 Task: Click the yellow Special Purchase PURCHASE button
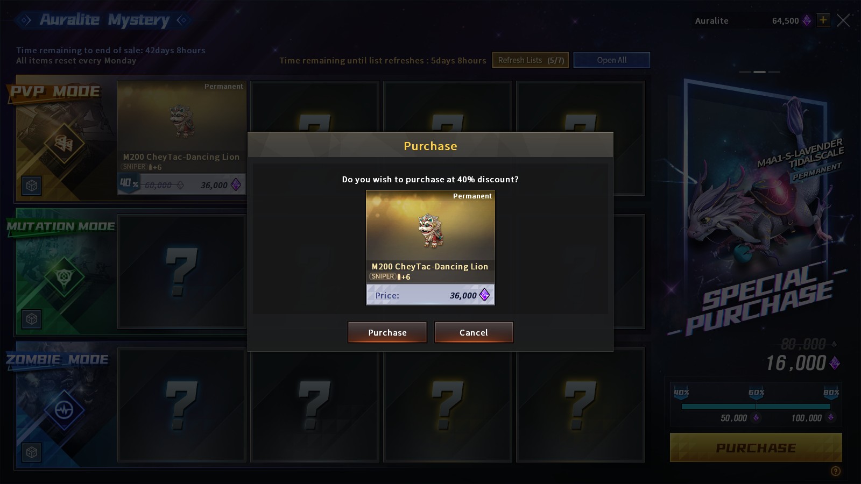[756, 447]
